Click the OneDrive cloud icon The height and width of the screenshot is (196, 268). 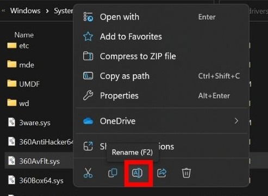tap(88, 121)
